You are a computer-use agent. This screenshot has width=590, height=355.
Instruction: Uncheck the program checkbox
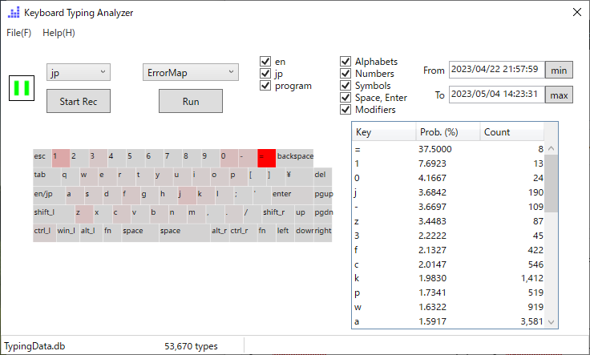click(x=265, y=86)
